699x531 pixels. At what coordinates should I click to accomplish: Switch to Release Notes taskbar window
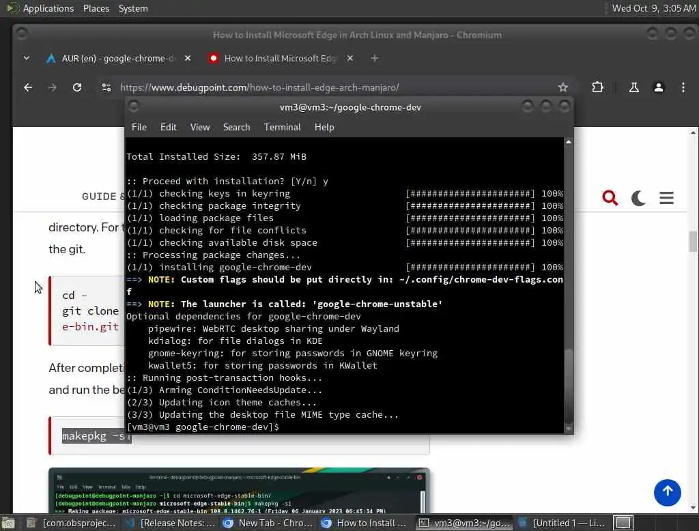169,523
